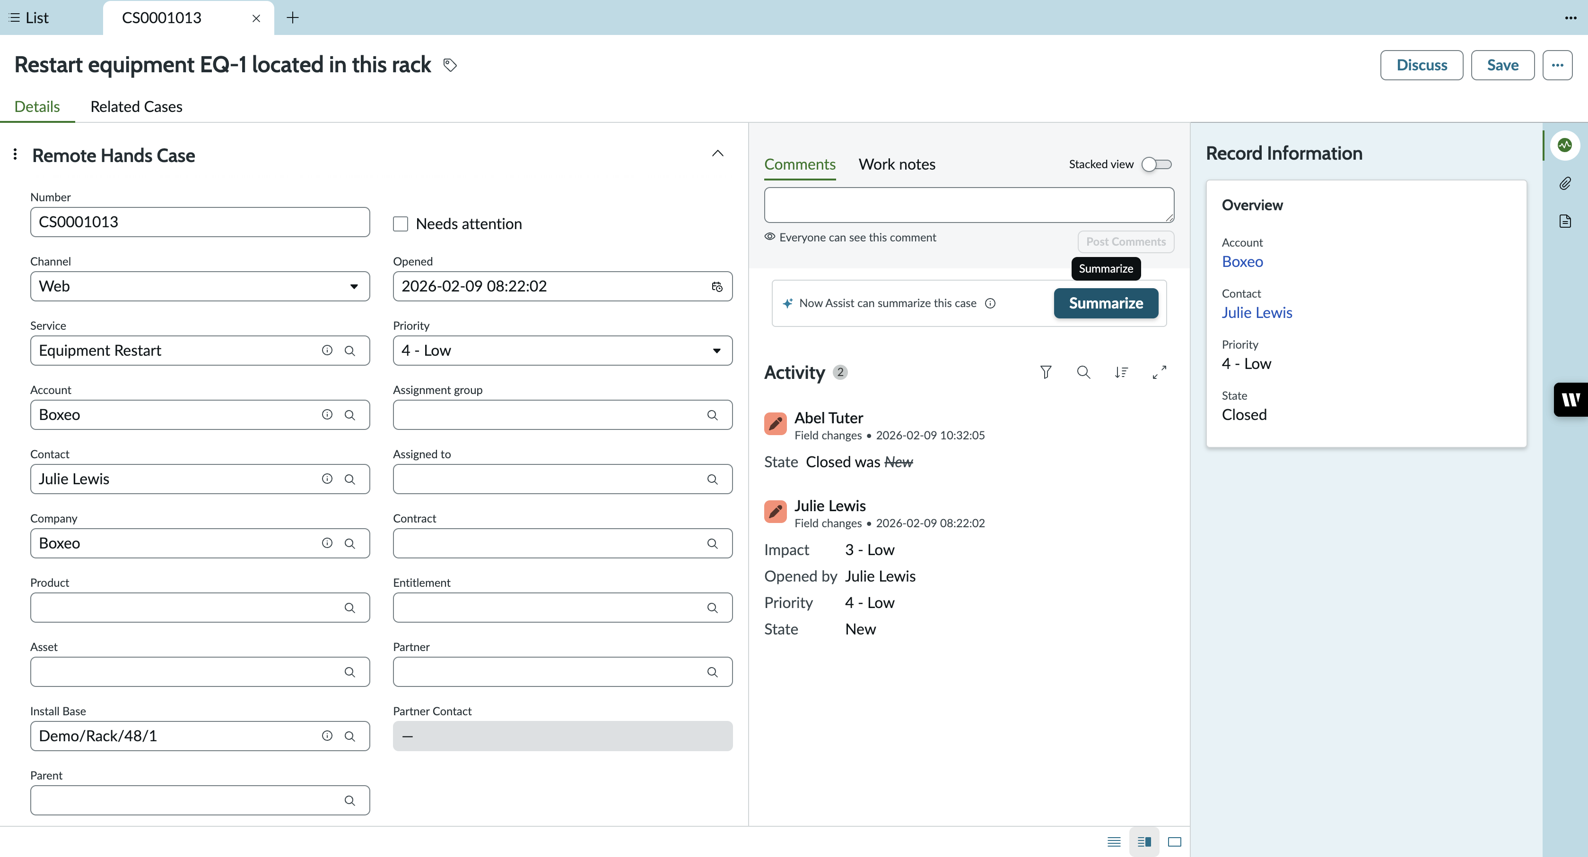Open the Remote Hands Case section options menu
The height and width of the screenshot is (857, 1588).
(16, 154)
